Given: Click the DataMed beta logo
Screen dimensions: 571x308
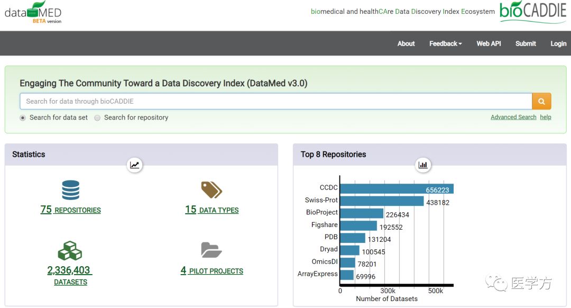Looking at the screenshot, I should [x=33, y=13].
